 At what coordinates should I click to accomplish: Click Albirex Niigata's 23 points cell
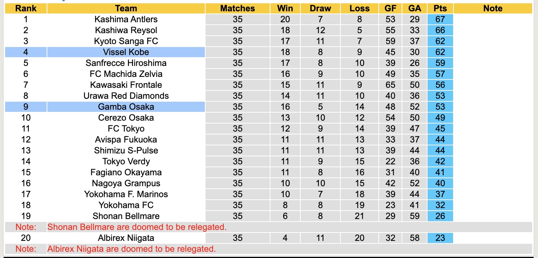tap(440, 238)
